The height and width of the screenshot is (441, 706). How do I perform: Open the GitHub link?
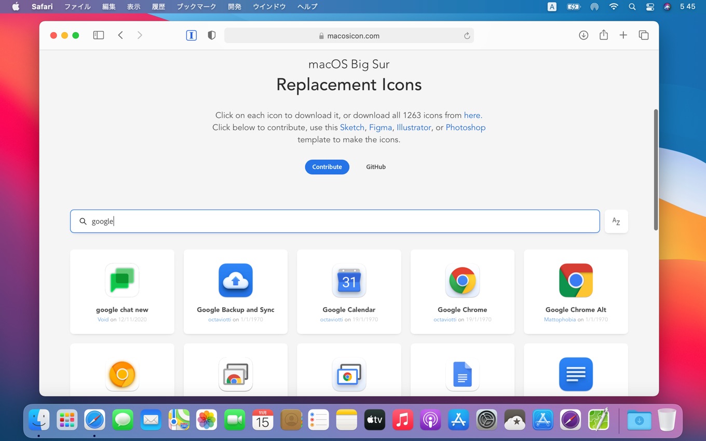click(x=376, y=167)
